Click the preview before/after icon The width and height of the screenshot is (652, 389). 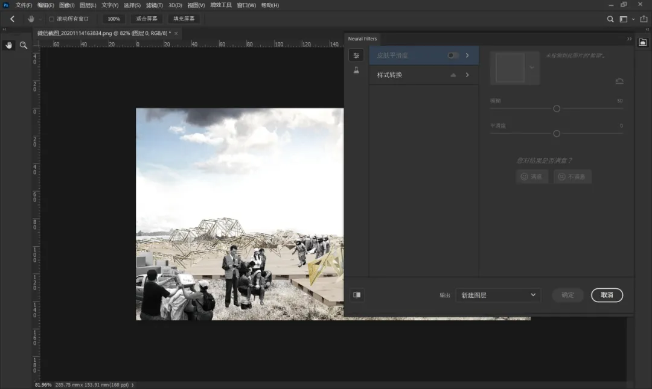click(357, 295)
